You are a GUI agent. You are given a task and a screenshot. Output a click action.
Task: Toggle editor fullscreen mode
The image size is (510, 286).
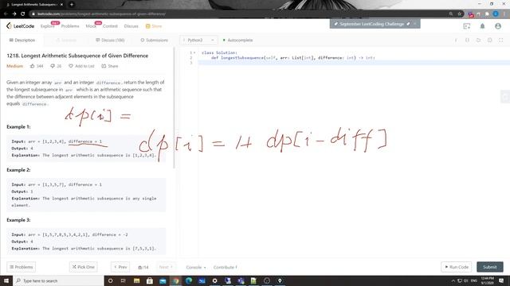tap(501, 41)
